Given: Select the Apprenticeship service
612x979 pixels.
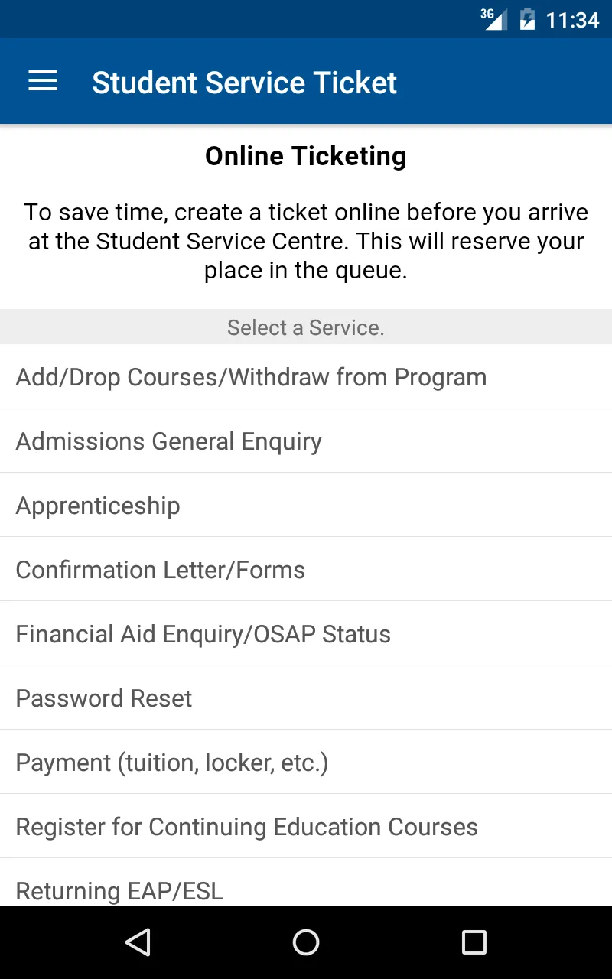Looking at the screenshot, I should tap(306, 505).
